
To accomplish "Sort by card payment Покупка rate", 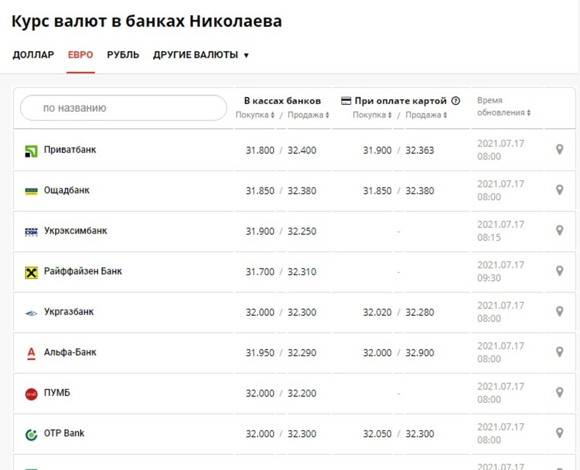I will (x=372, y=115).
